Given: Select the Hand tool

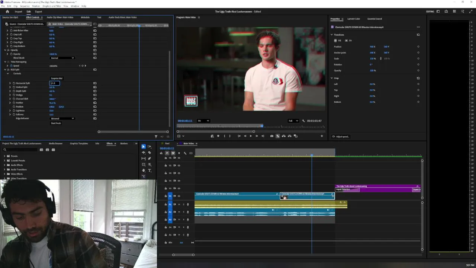Looking at the screenshot, I should tap(144, 170).
